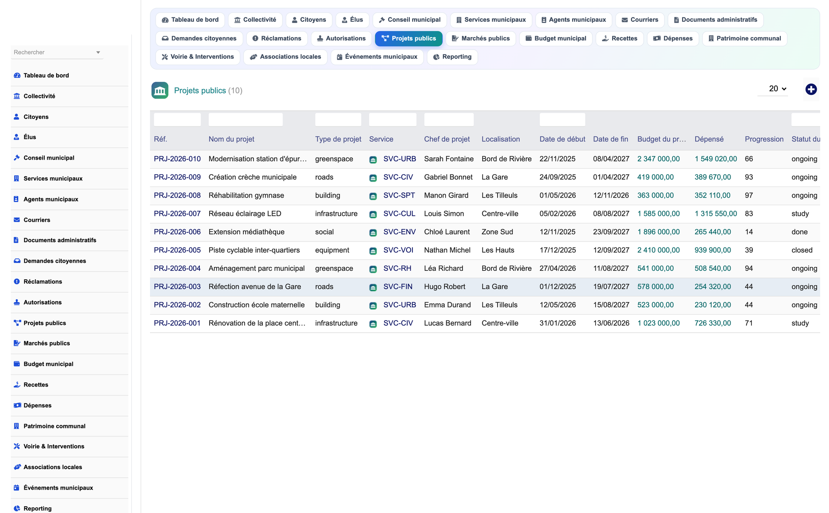Click the Élus sidebar icon
Viewport: 829px width, 513px height.
(x=17, y=137)
